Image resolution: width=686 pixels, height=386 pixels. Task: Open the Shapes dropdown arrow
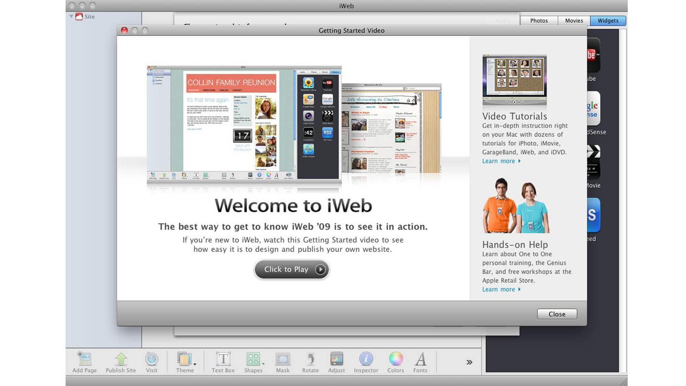click(x=263, y=364)
